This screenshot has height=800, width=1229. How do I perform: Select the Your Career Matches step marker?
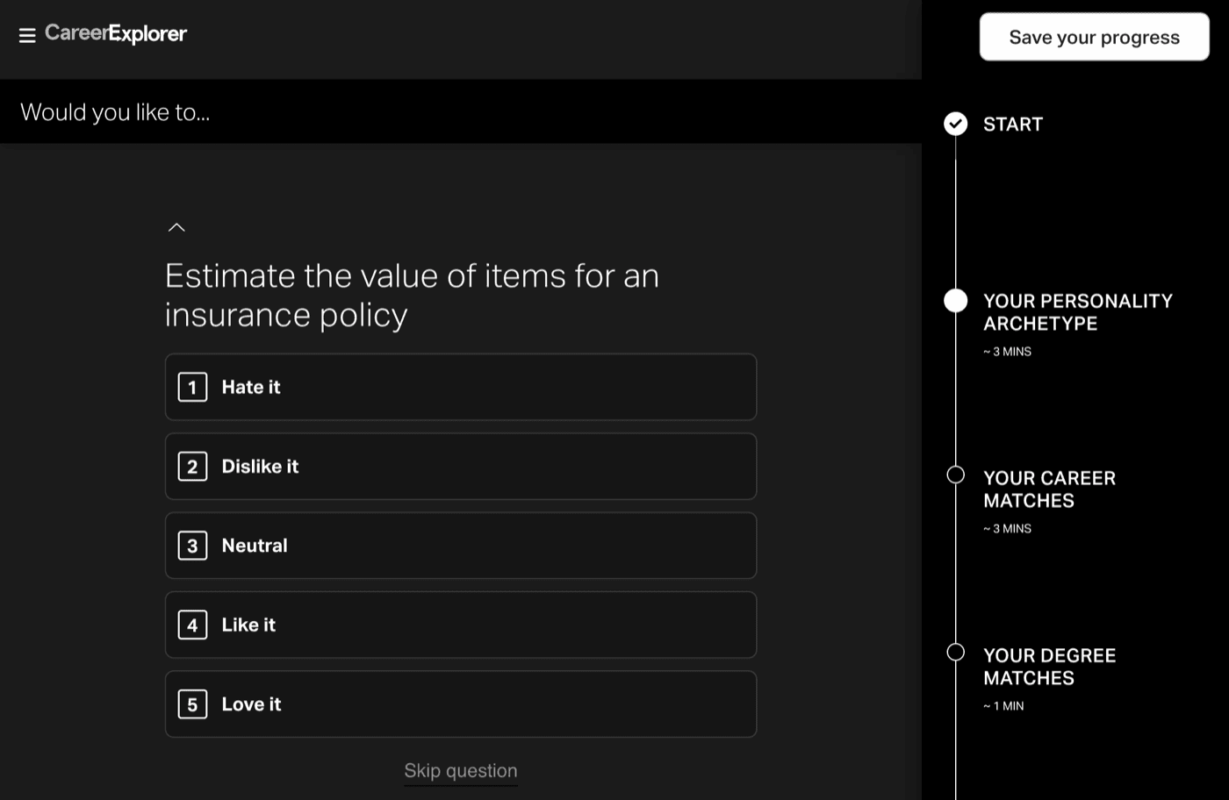click(x=956, y=475)
